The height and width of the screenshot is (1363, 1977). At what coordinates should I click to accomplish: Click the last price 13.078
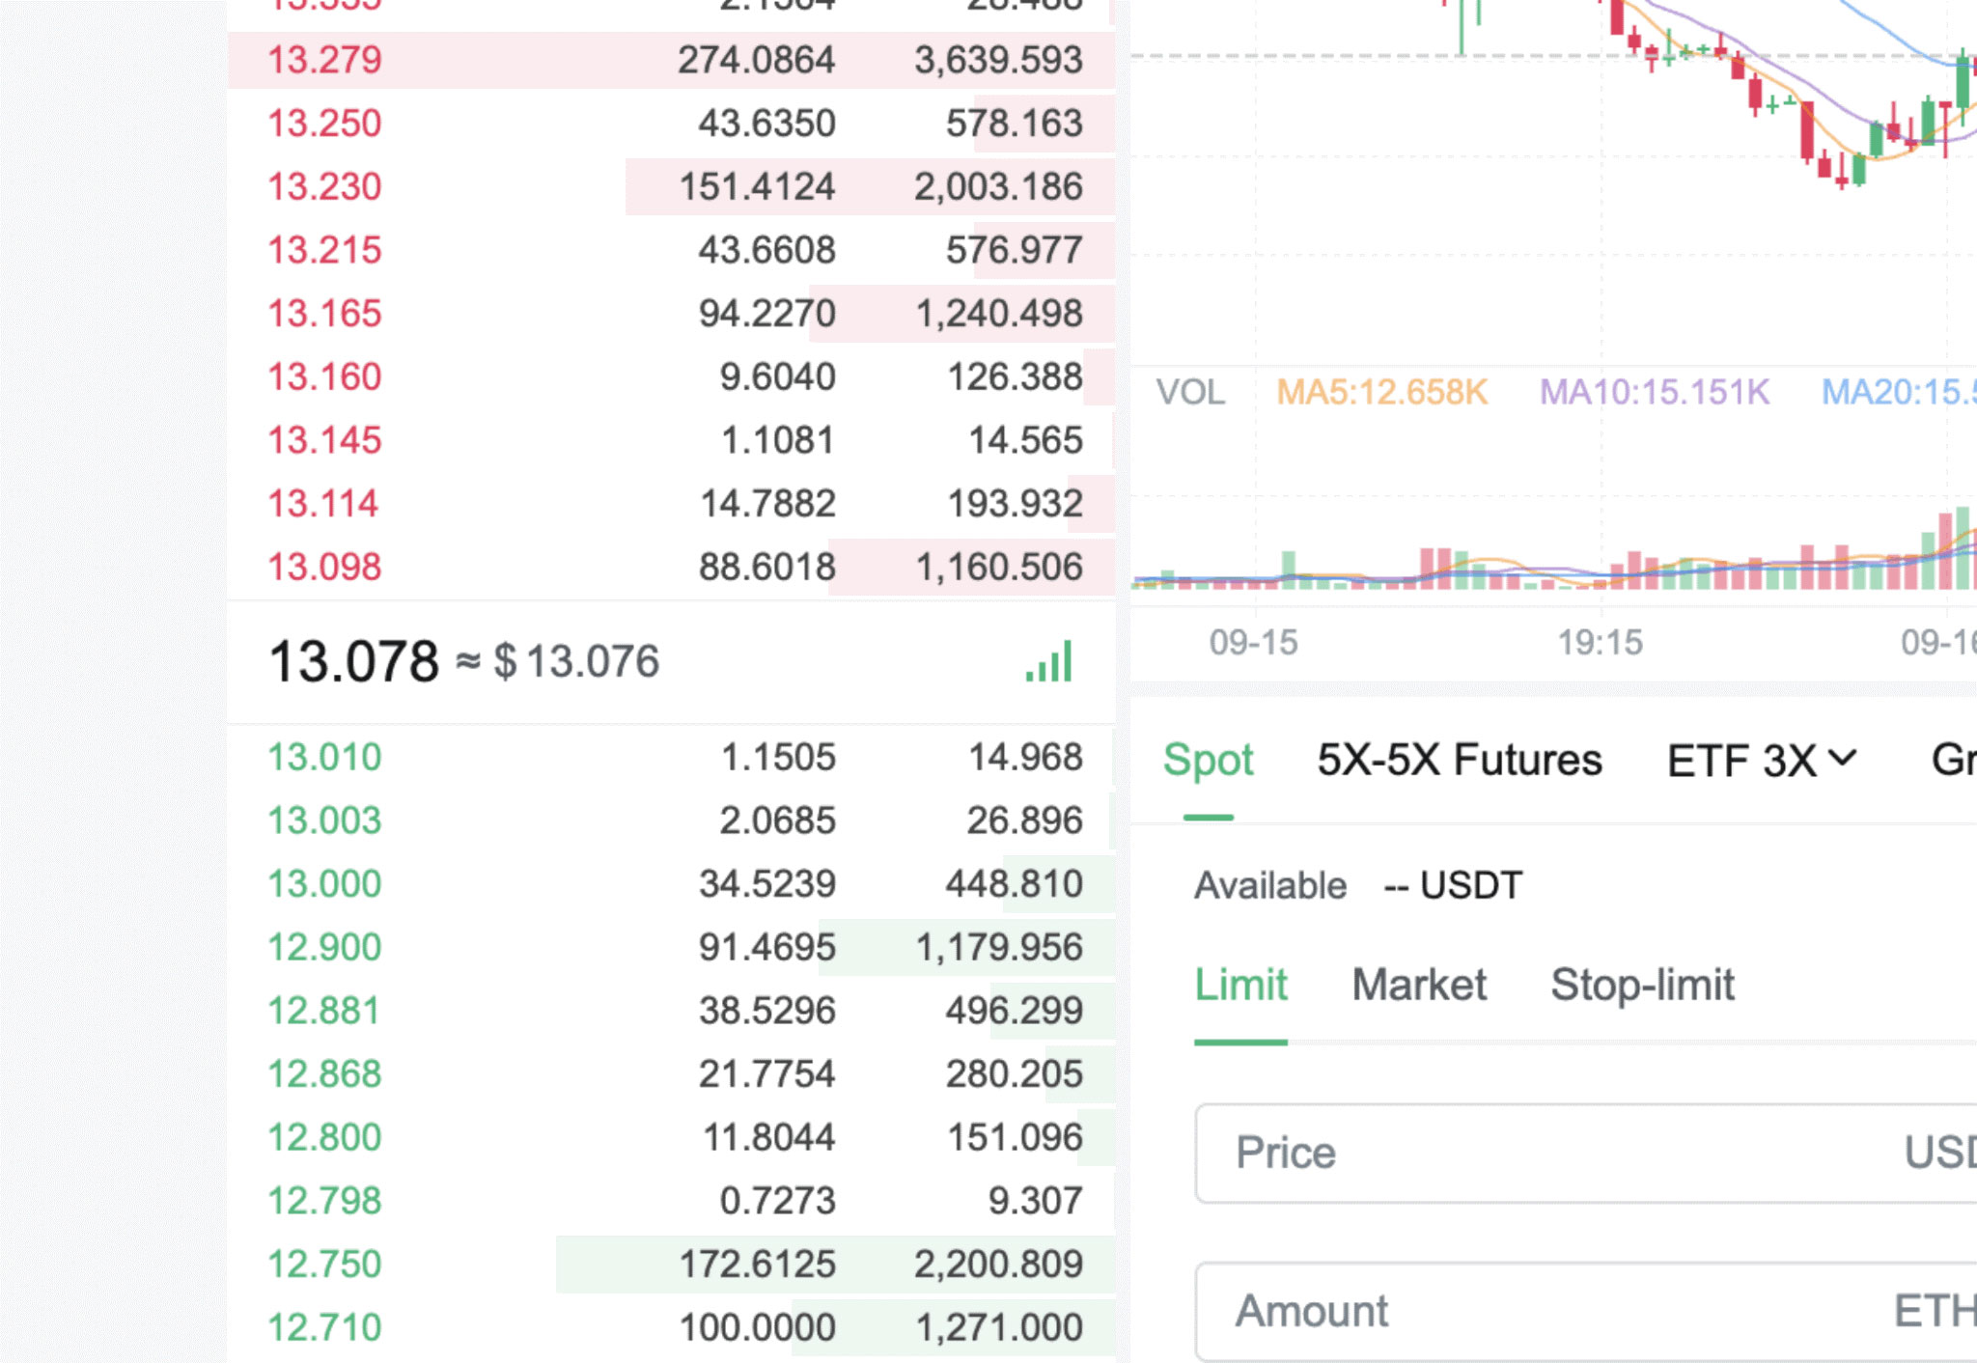pos(353,662)
